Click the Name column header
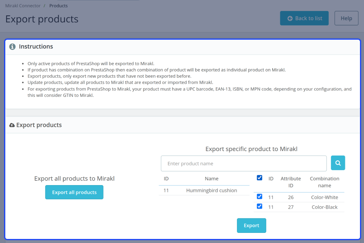 [212, 179]
